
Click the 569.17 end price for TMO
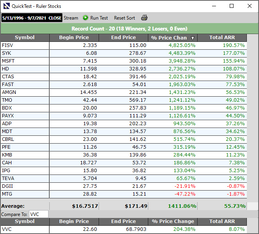coord(138,100)
